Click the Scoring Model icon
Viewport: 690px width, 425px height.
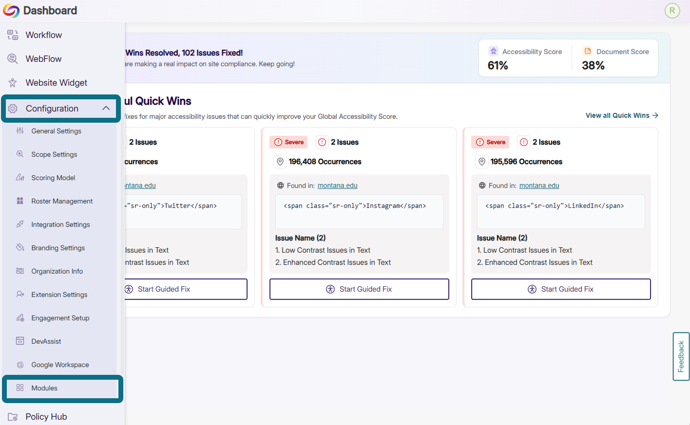pyautogui.click(x=20, y=177)
